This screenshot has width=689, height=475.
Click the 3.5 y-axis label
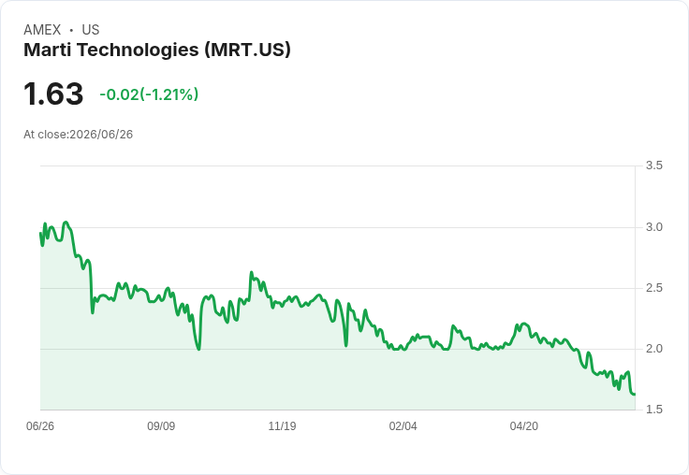[x=653, y=166]
